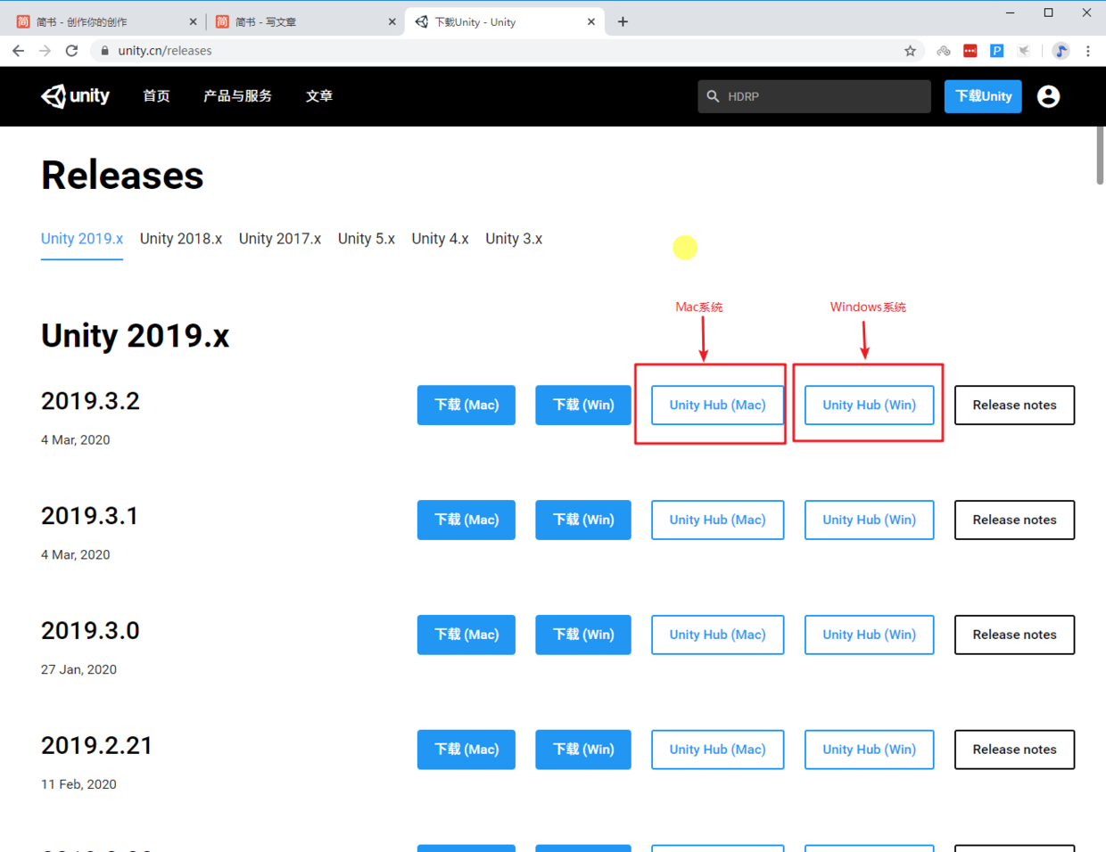Click 下载 (Win) for version 2019.2.21
Image resolution: width=1106 pixels, height=852 pixels.
583,750
